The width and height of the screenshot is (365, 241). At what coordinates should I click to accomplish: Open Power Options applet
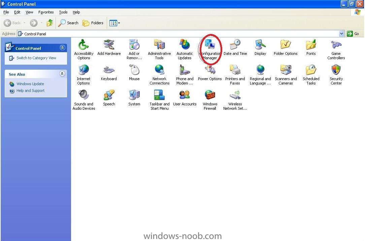210,73
